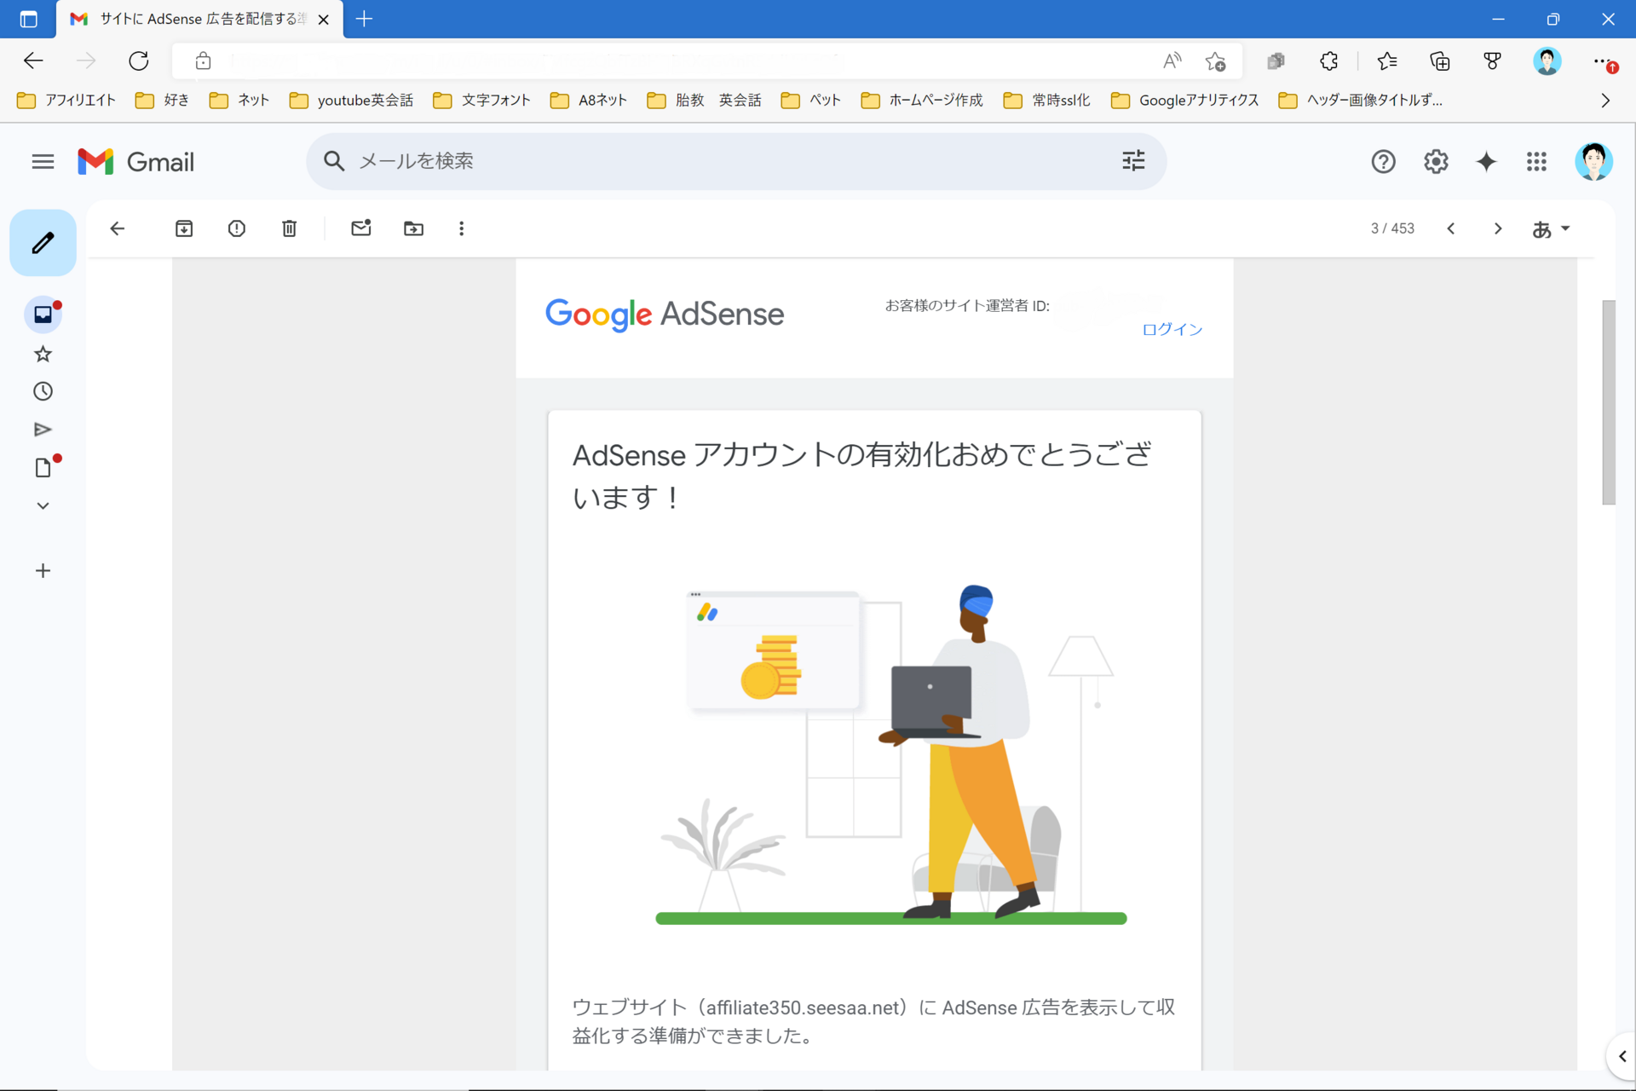This screenshot has width=1636, height=1091.
Task: Click the ログイン link in the email
Action: 1172,329
